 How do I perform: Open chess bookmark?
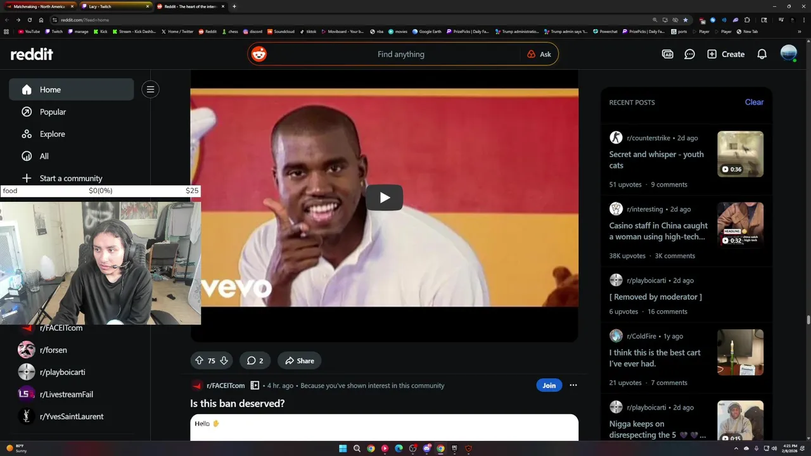coord(229,31)
